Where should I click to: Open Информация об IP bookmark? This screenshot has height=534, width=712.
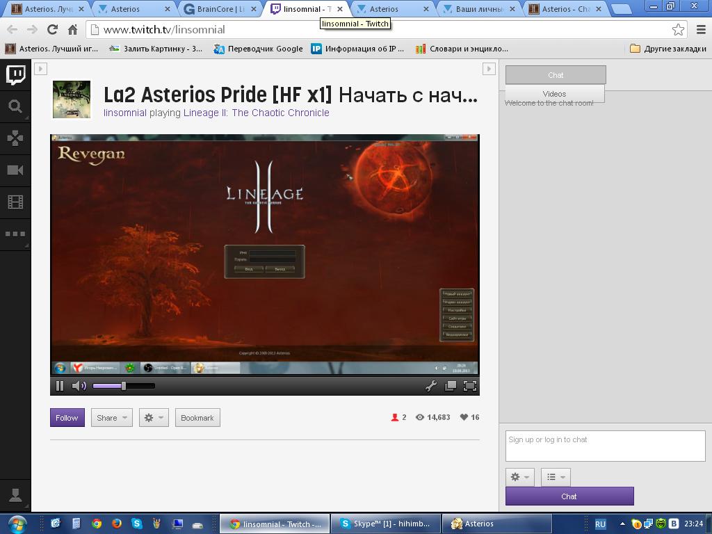(x=357, y=49)
